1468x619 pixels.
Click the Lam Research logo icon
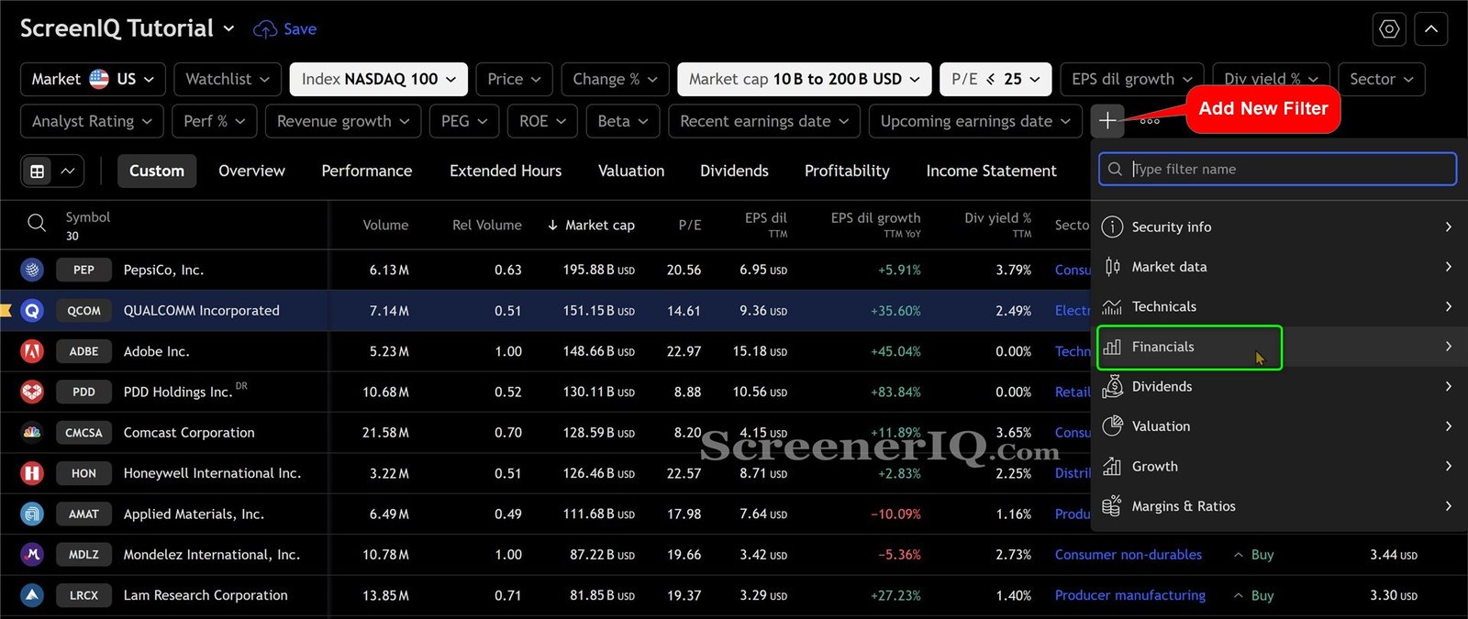pyautogui.click(x=32, y=595)
